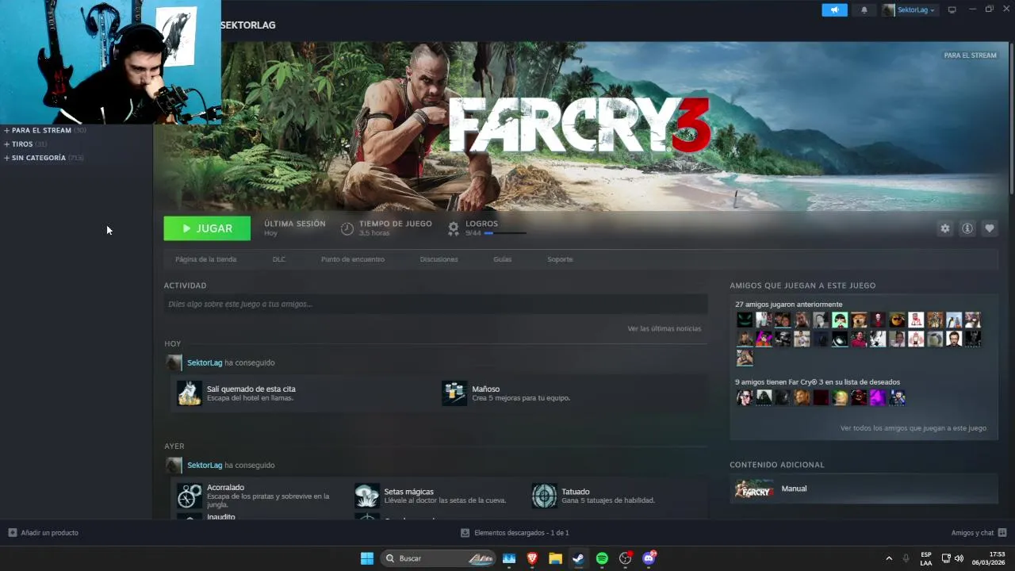1015x571 pixels.
Task: Click the activity post input field
Action: click(x=435, y=305)
